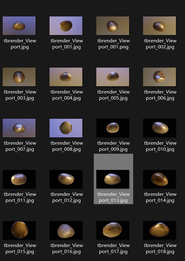Image resolution: width=185 pixels, height=261 pixels.
Task: Click the file name tbrender_Viewport_008.jpg
Action: click(67, 146)
